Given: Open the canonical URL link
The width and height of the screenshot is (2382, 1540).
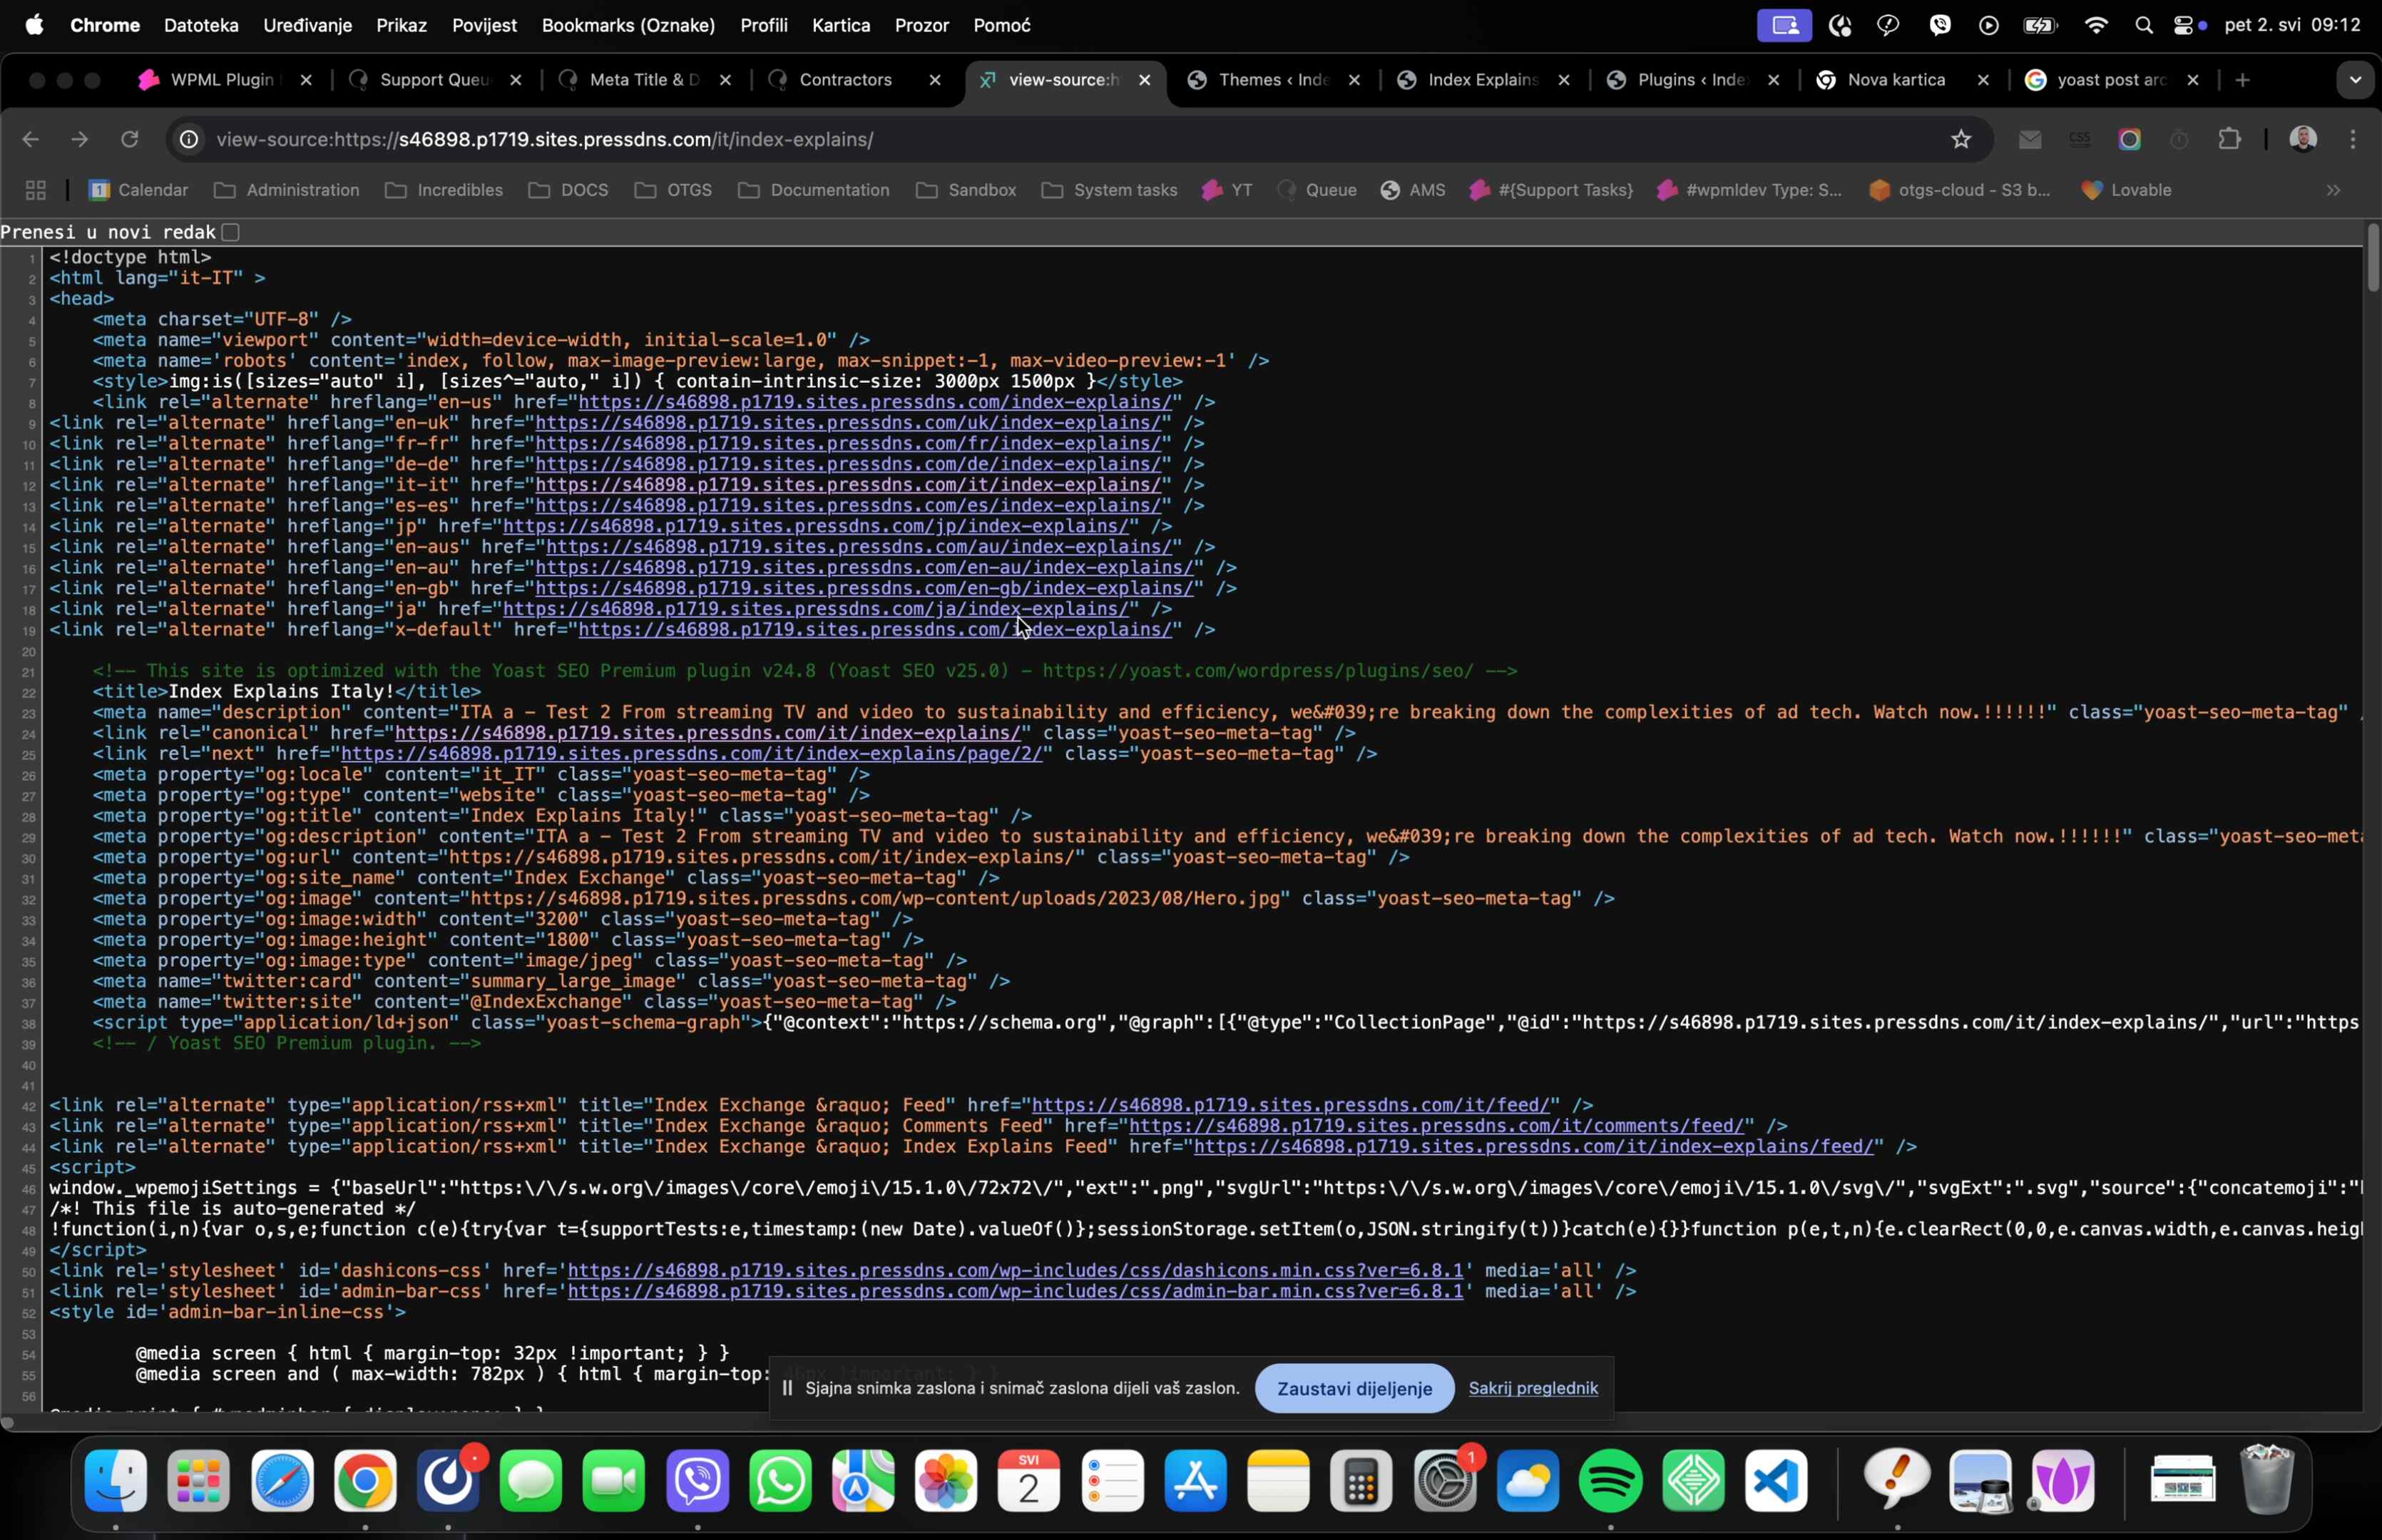Looking at the screenshot, I should coord(707,733).
